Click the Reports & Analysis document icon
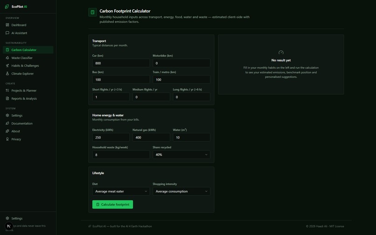376x235 pixels. click(7, 98)
